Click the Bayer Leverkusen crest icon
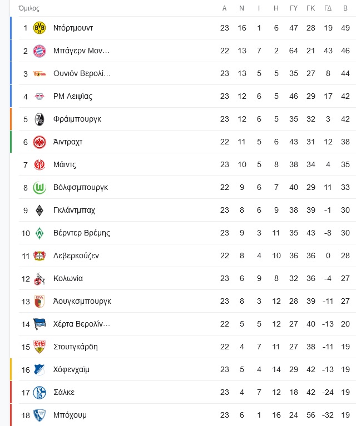This screenshot has width=356, height=426. [x=39, y=255]
